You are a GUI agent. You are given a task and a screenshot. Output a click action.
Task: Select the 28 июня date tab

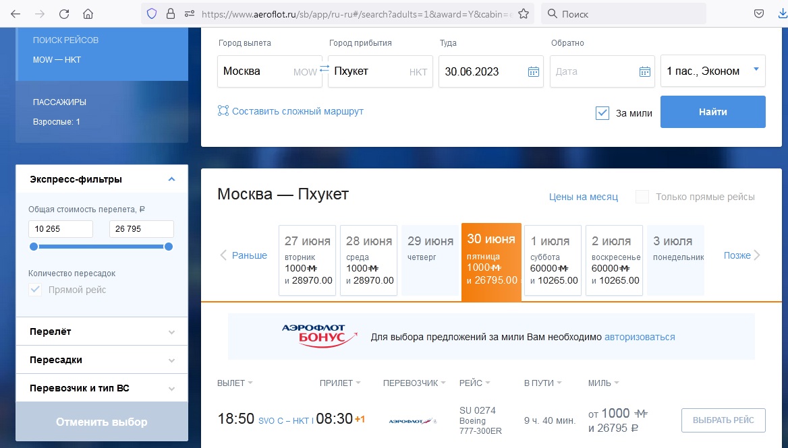[x=368, y=260]
